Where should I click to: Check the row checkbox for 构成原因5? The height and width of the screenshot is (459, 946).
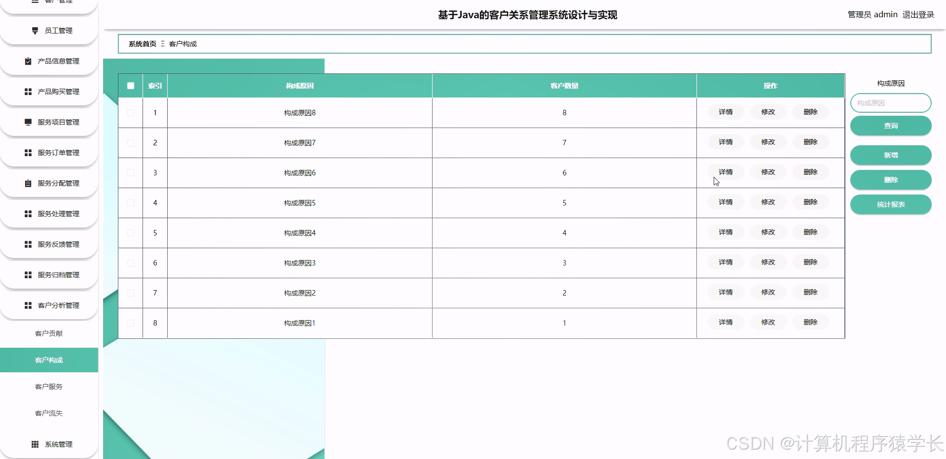pyautogui.click(x=131, y=203)
